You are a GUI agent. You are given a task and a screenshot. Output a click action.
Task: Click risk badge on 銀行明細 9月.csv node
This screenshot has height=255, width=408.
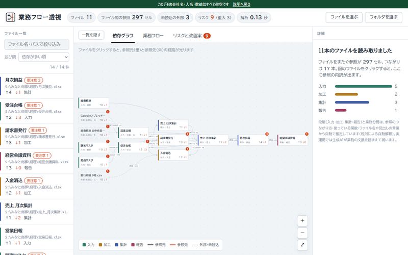click(x=108, y=171)
